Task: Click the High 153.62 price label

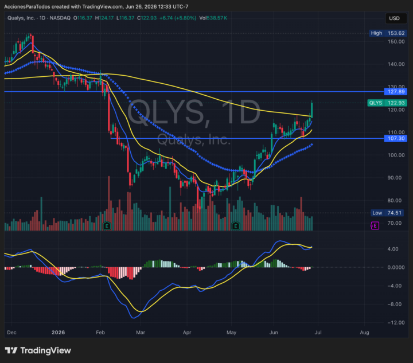Action: (x=388, y=33)
